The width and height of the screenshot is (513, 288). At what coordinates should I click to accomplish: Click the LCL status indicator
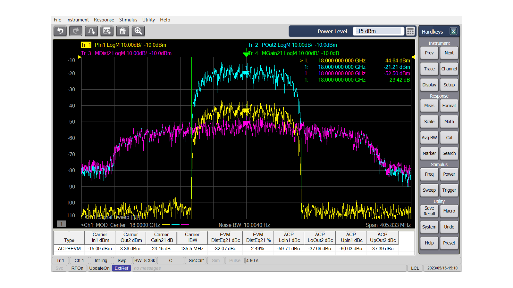click(415, 268)
